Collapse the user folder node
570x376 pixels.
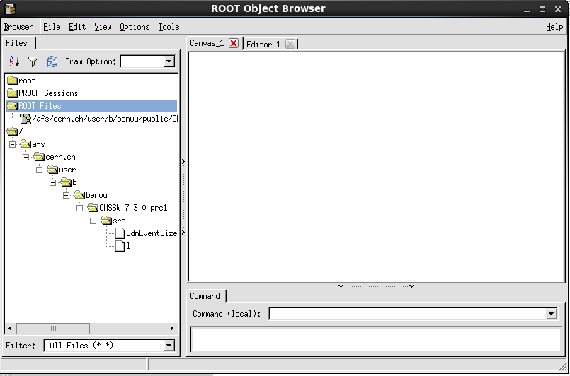coord(39,170)
